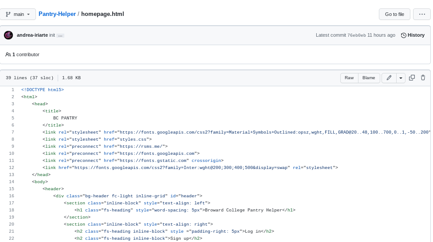The height and width of the screenshot is (242, 433).
Task: Open the main branch dropdown
Action: tap(18, 14)
